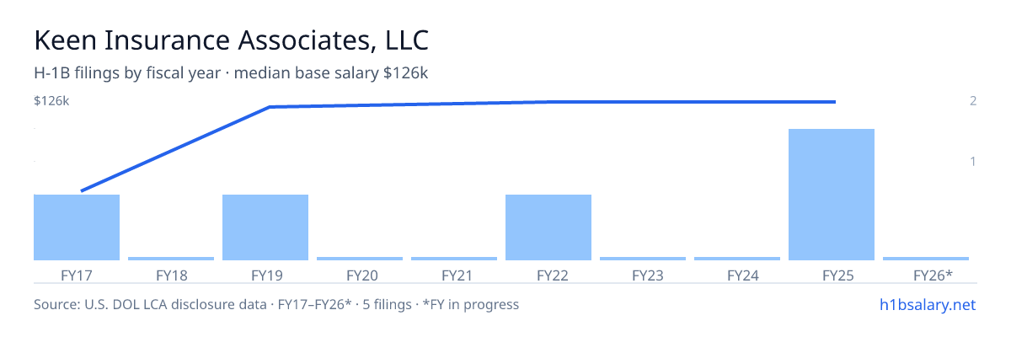Click the FY22 filings bar

[x=548, y=227]
